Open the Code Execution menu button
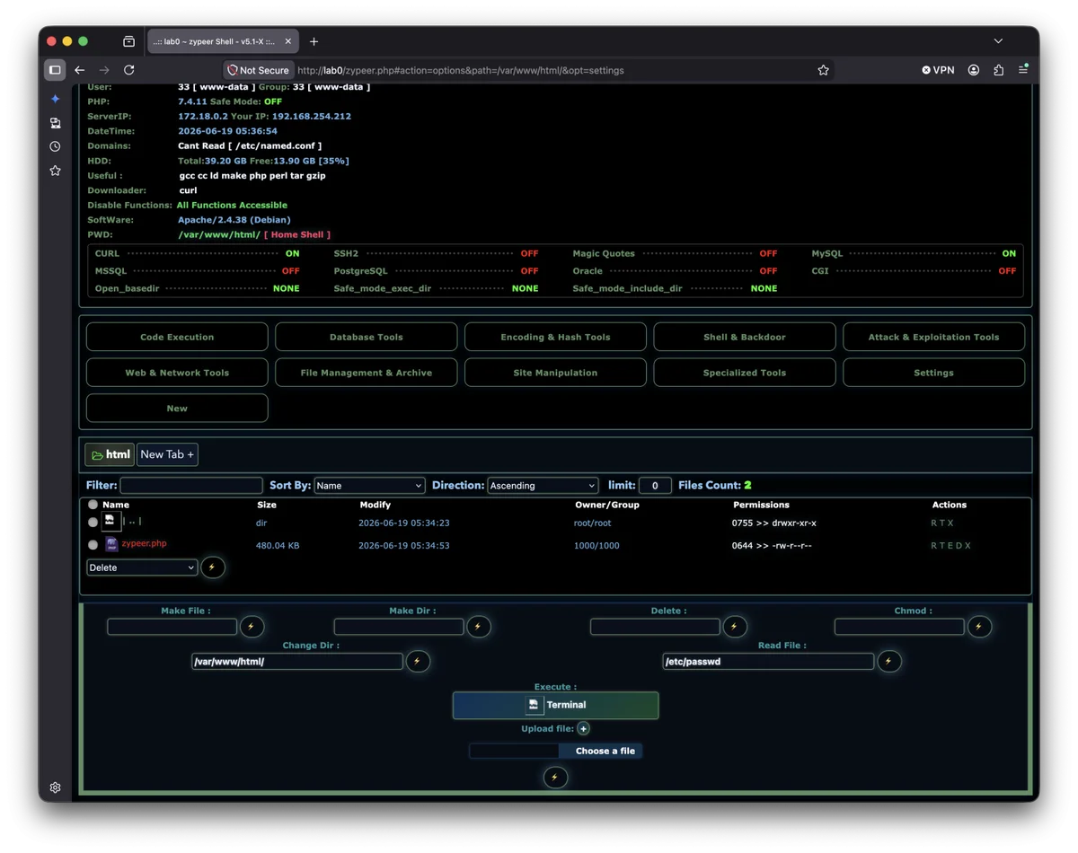Screen dimensions: 1078x853 click(177, 337)
